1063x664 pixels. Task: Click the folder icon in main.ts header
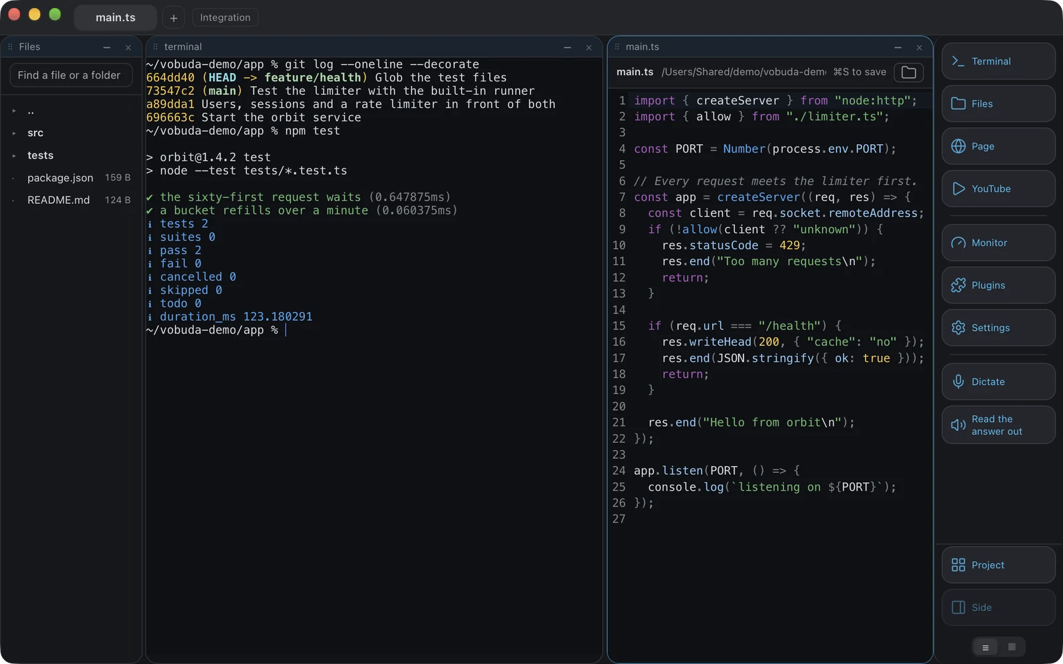click(908, 72)
